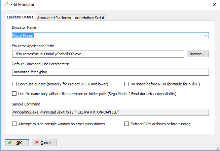The height and width of the screenshot is (151, 220).
Task: Open the AutoHotkey Script tab
Action: point(89,18)
